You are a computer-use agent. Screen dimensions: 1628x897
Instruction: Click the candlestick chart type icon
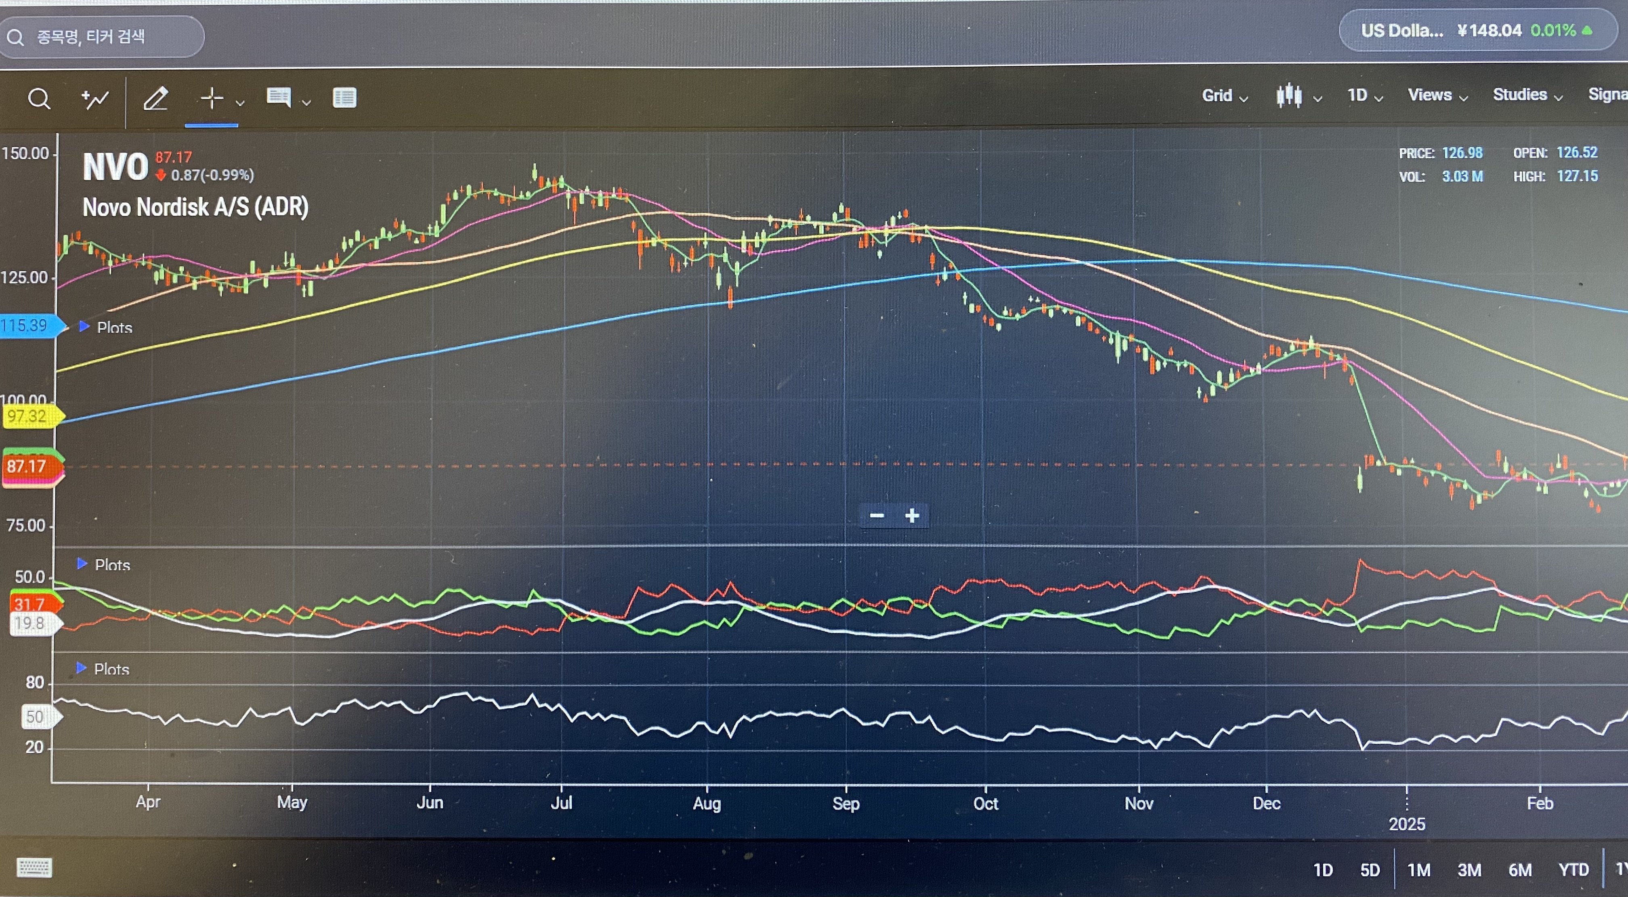1288,95
